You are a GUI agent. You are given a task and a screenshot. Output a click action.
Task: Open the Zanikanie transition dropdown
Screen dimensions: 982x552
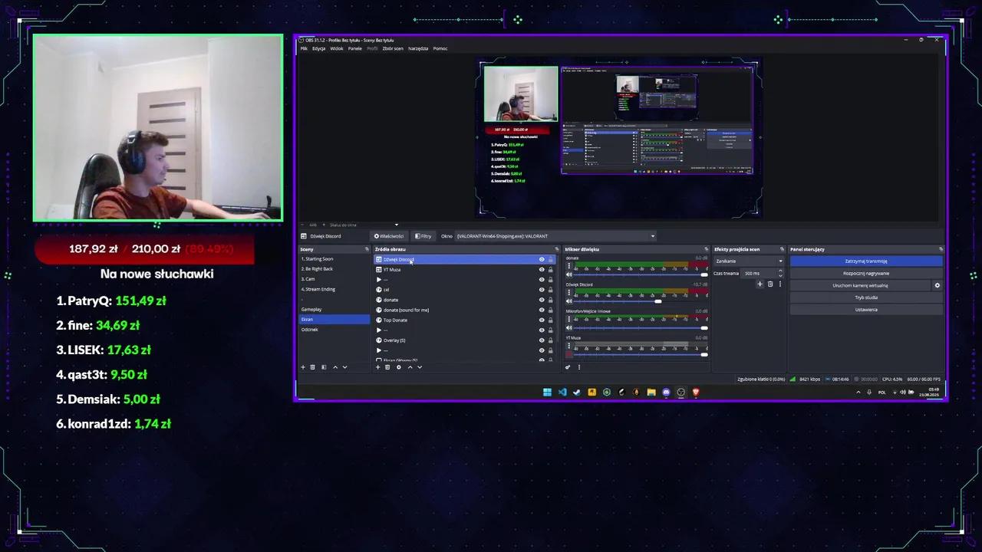[749, 261]
